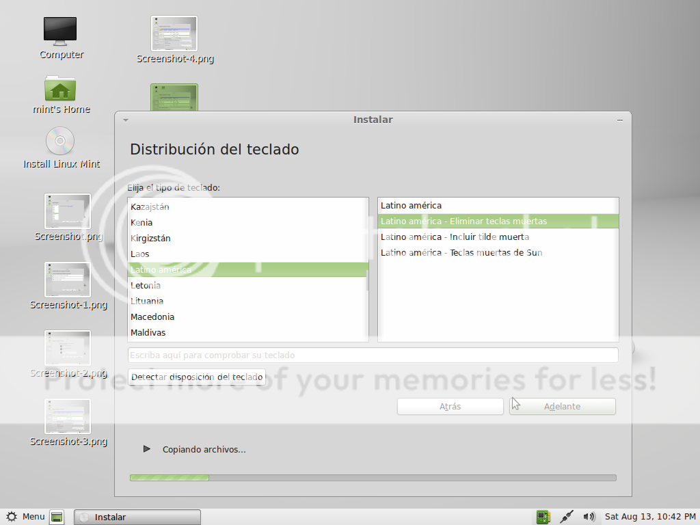Click the green system monitor tray icon

click(543, 517)
